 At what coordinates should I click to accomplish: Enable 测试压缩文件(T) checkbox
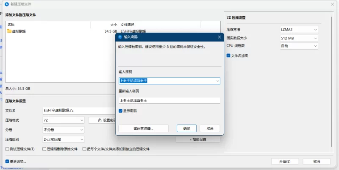pyautogui.click(x=7, y=149)
